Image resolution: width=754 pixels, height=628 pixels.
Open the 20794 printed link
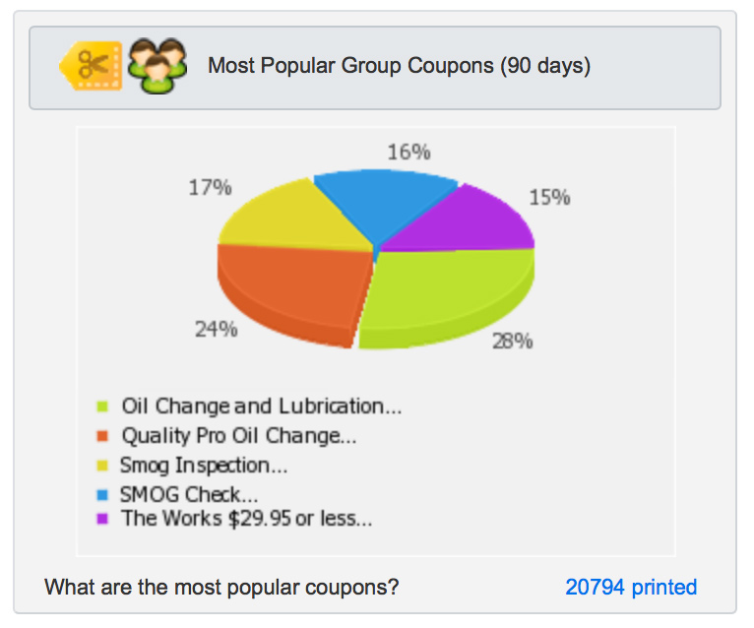[631, 587]
